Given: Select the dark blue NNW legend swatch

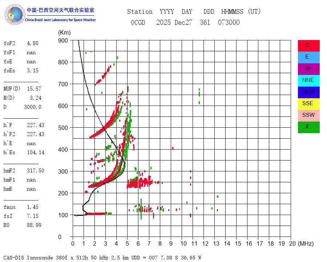Looking at the screenshot, I should pos(308,92).
